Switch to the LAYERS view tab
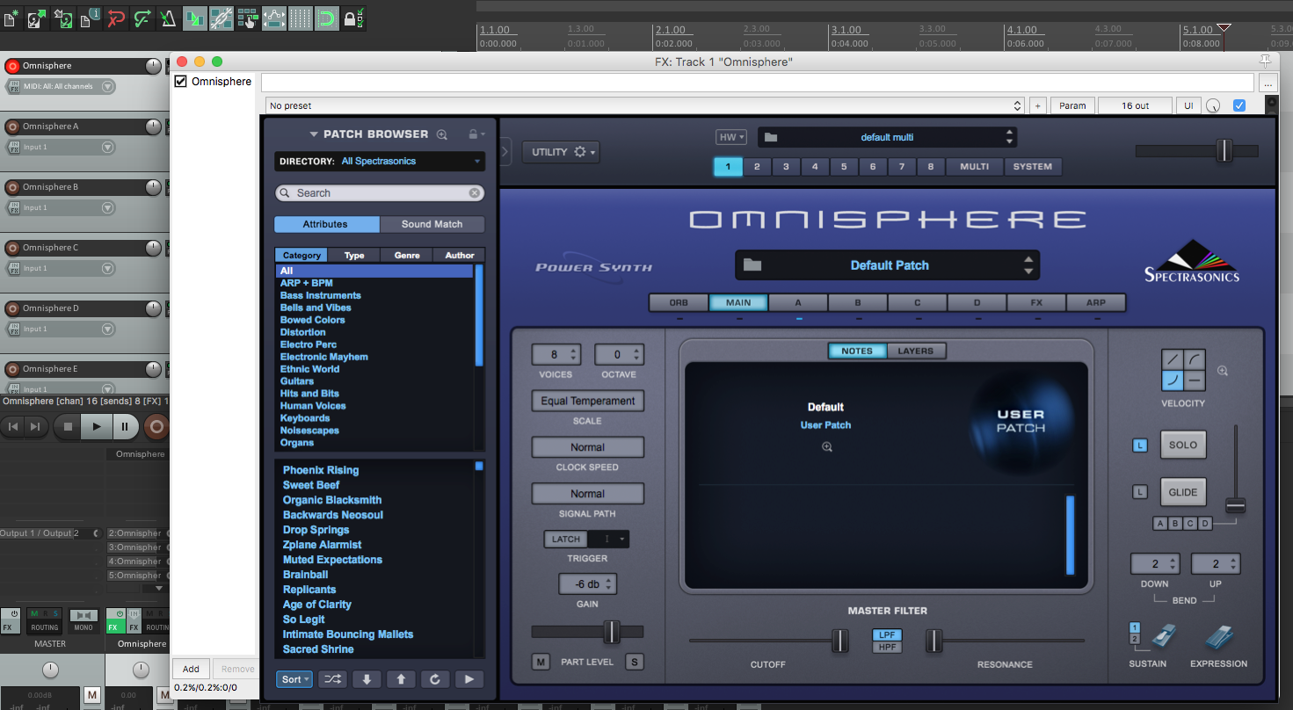 [915, 351]
